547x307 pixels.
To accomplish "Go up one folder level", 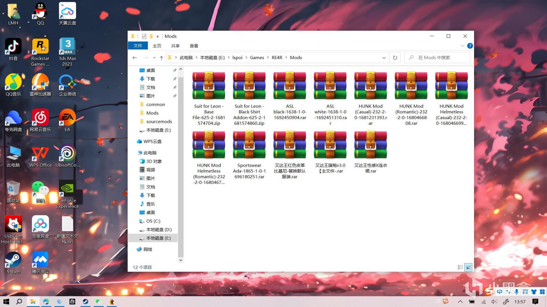I will 161,57.
